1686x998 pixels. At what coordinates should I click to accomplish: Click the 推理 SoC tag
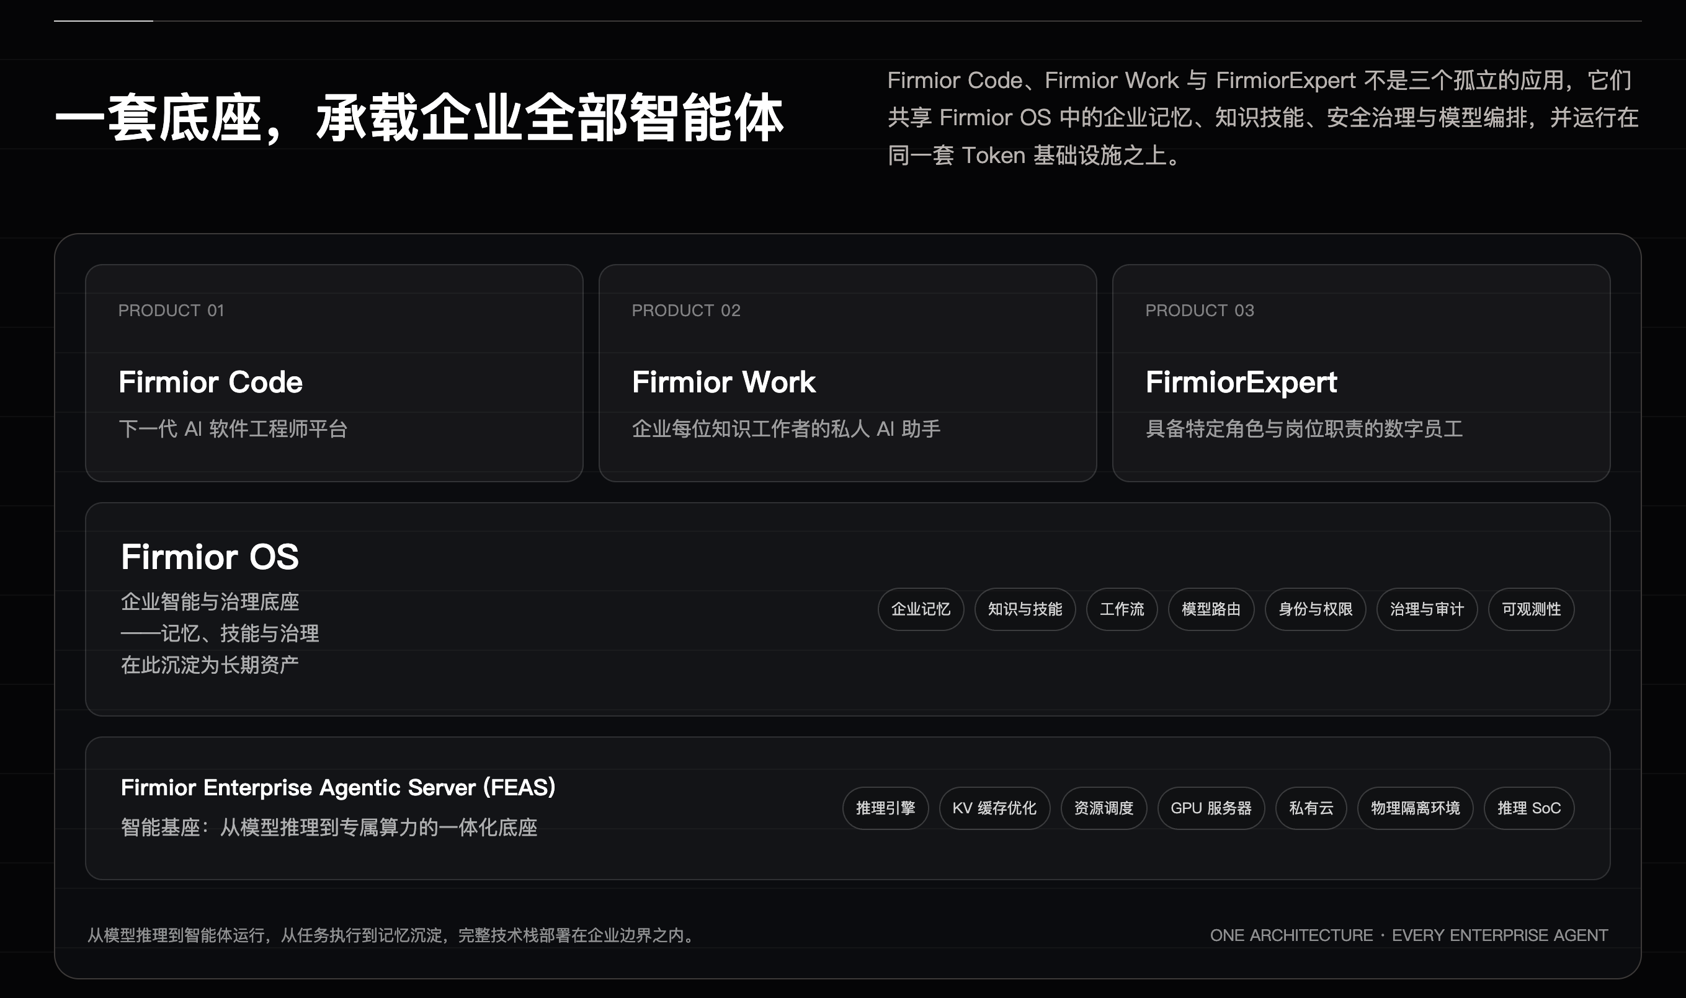pyautogui.click(x=1529, y=808)
